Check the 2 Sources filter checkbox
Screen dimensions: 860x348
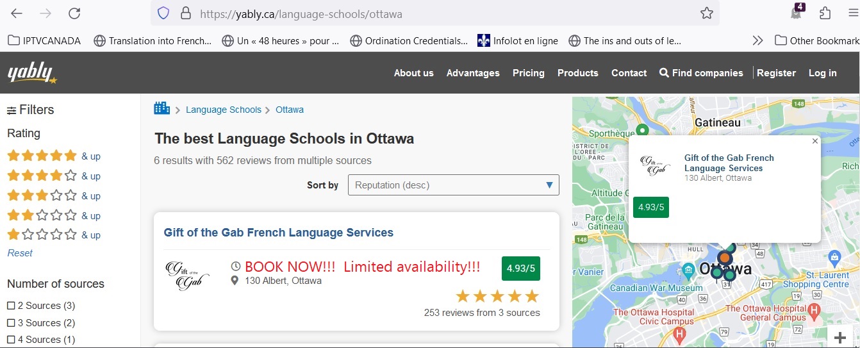click(11, 306)
